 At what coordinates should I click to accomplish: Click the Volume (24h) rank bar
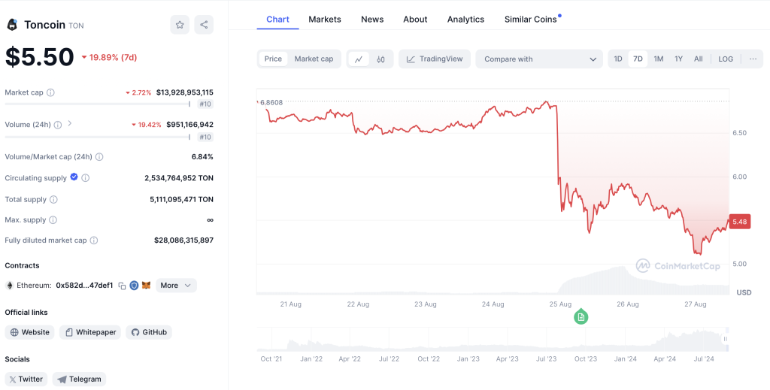tap(97, 137)
